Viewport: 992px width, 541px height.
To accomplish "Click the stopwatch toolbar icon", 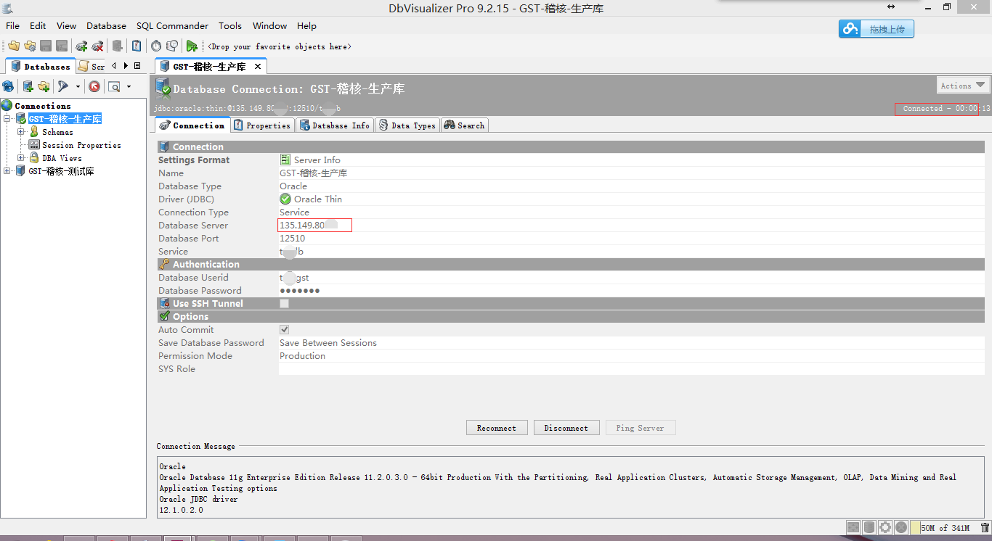I will click(156, 46).
